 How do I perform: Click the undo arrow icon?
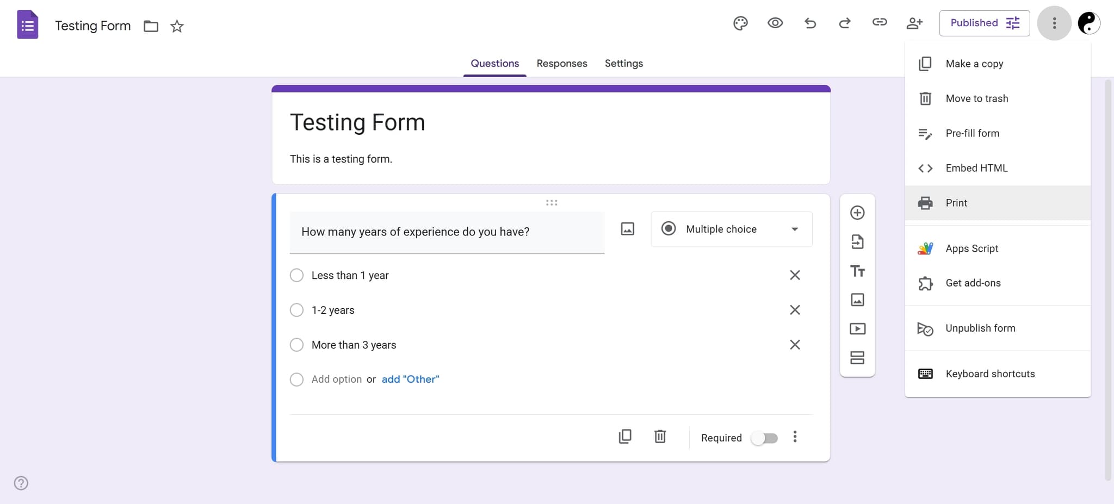[x=810, y=23]
